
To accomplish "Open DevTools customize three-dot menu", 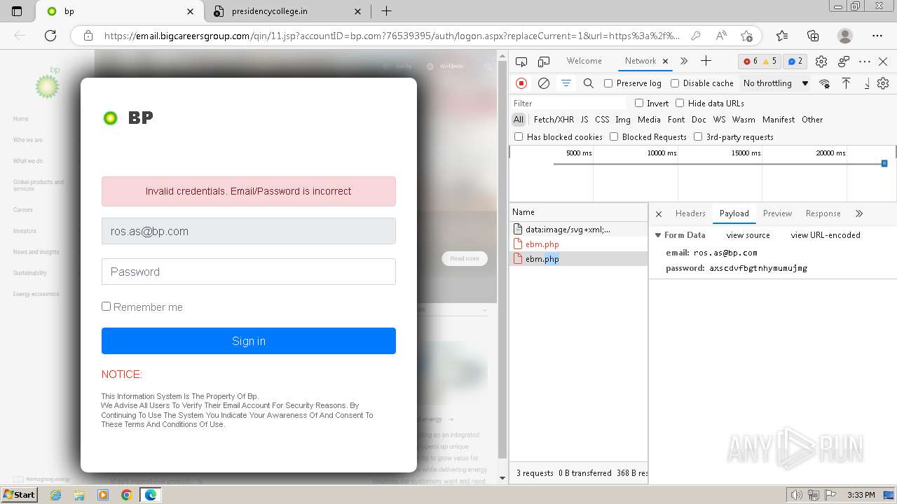I will [x=865, y=62].
